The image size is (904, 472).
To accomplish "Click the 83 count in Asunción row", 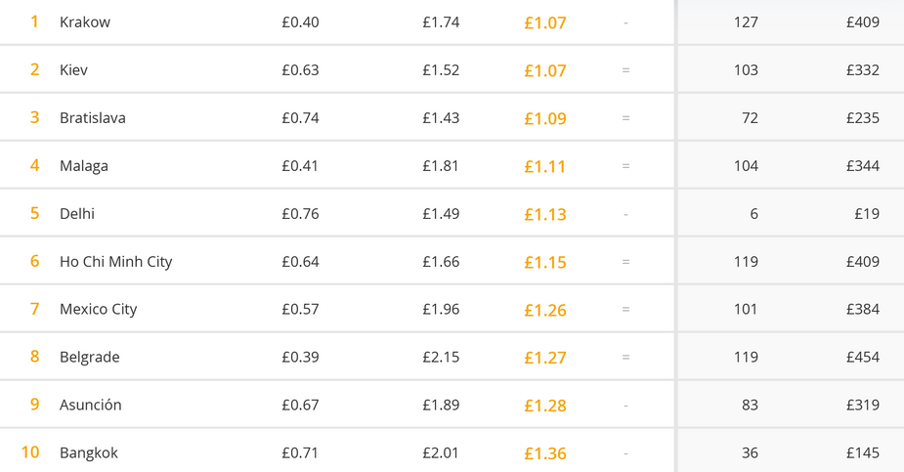I will coord(750,406).
